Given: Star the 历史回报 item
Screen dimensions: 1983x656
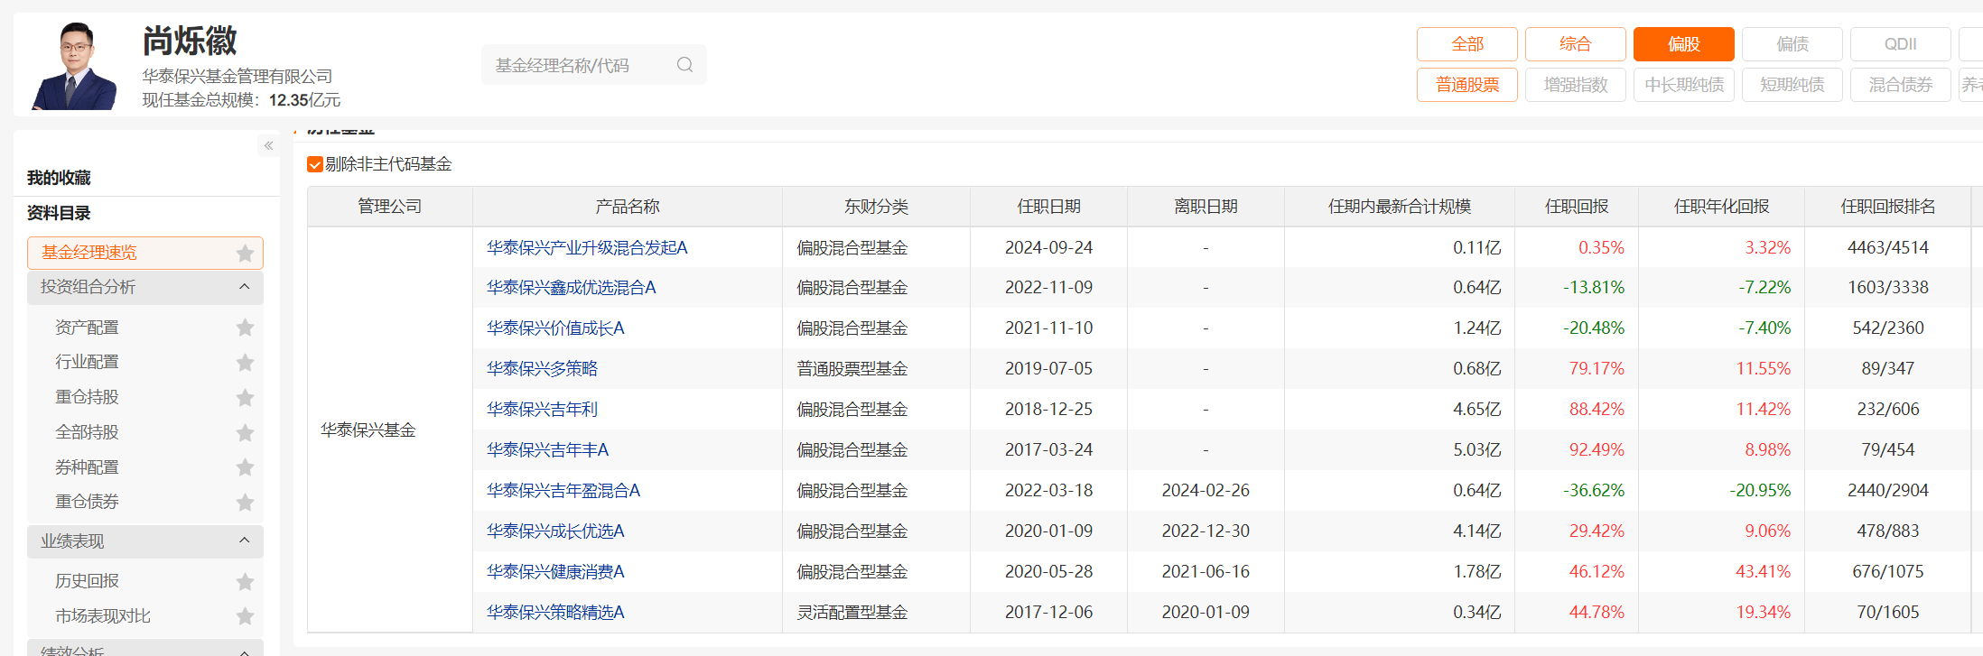Looking at the screenshot, I should [x=245, y=582].
